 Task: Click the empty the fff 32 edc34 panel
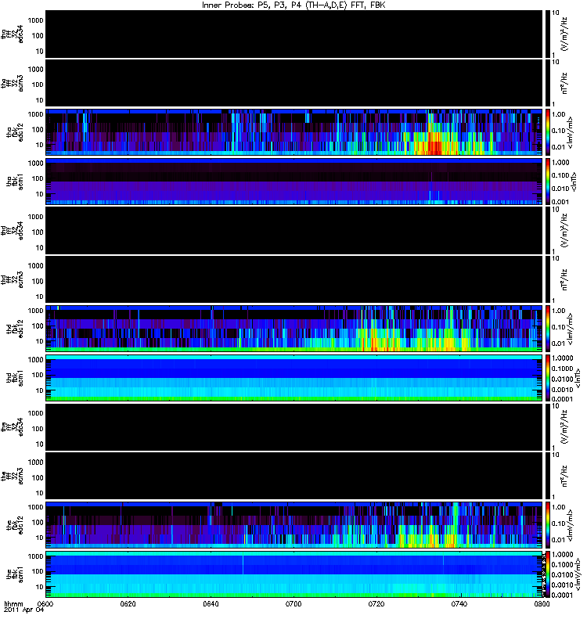294,426
